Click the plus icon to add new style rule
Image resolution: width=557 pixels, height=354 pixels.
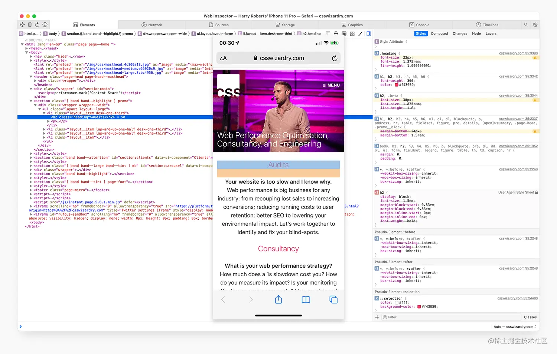[x=377, y=317]
